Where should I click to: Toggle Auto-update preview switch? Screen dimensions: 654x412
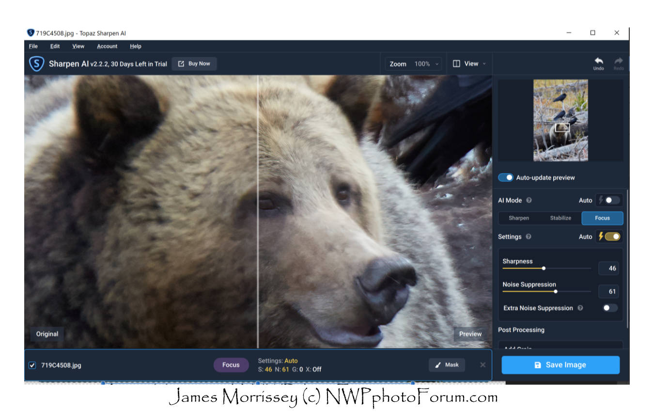click(506, 177)
